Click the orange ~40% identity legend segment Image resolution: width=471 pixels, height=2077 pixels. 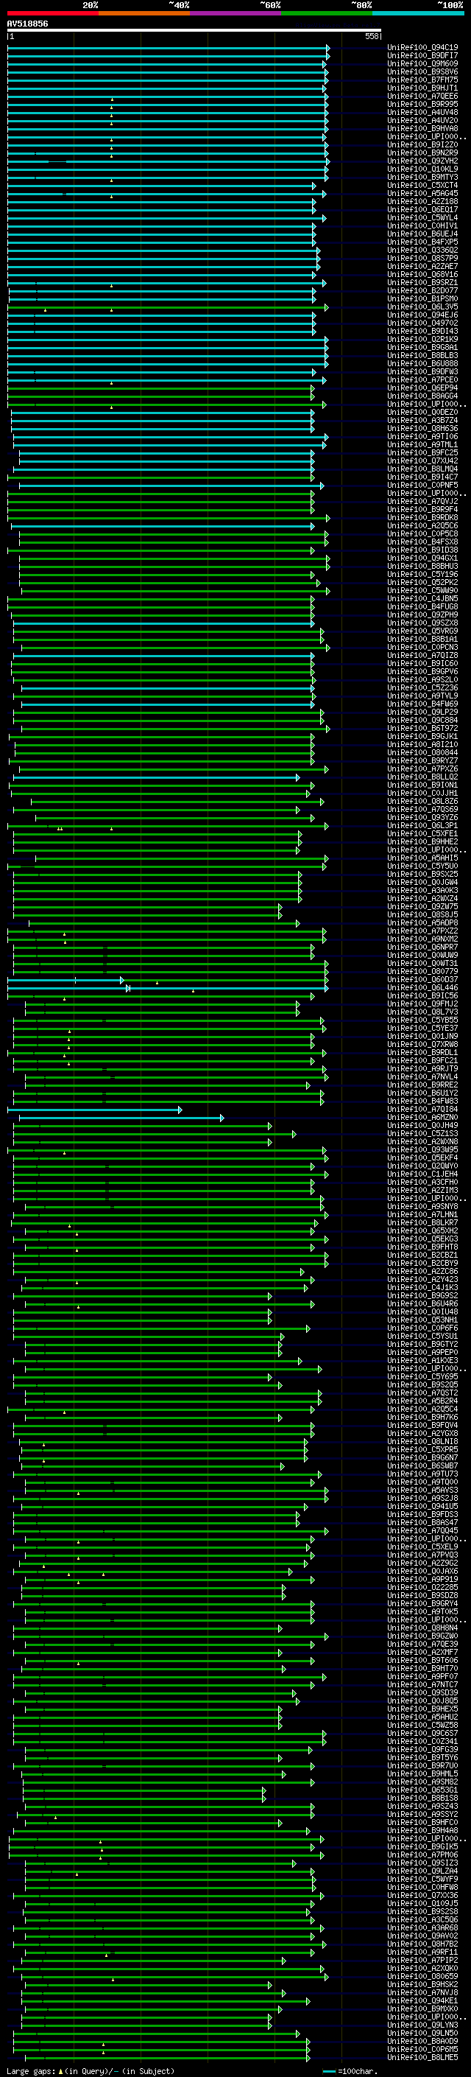tap(144, 13)
